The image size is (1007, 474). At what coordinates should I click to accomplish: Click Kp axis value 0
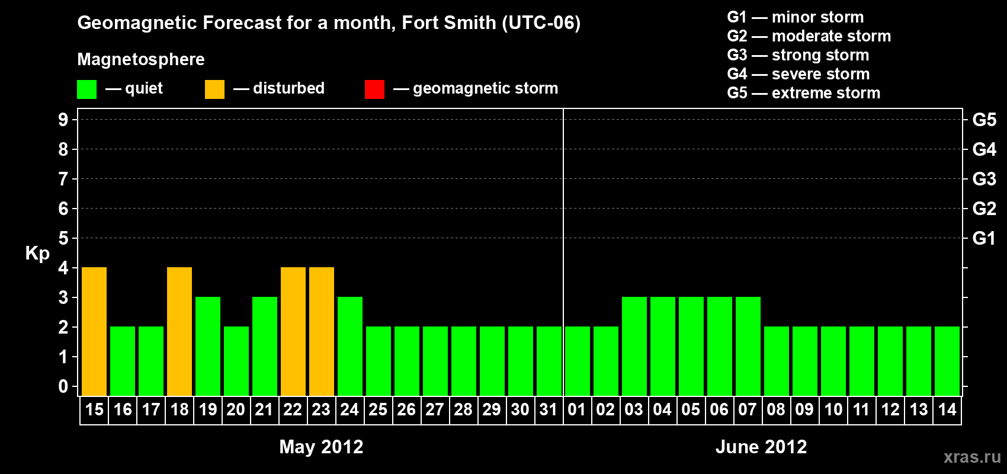click(x=63, y=386)
